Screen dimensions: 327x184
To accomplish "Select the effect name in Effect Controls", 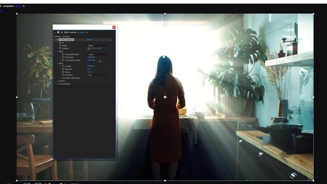I will click(x=66, y=40).
